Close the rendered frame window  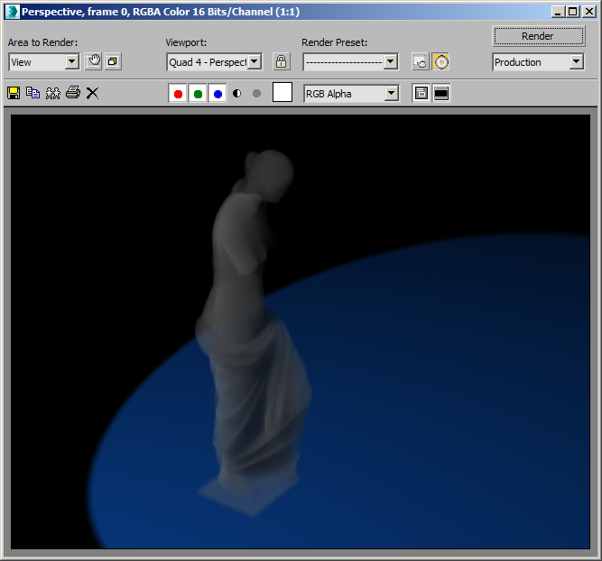click(x=589, y=12)
